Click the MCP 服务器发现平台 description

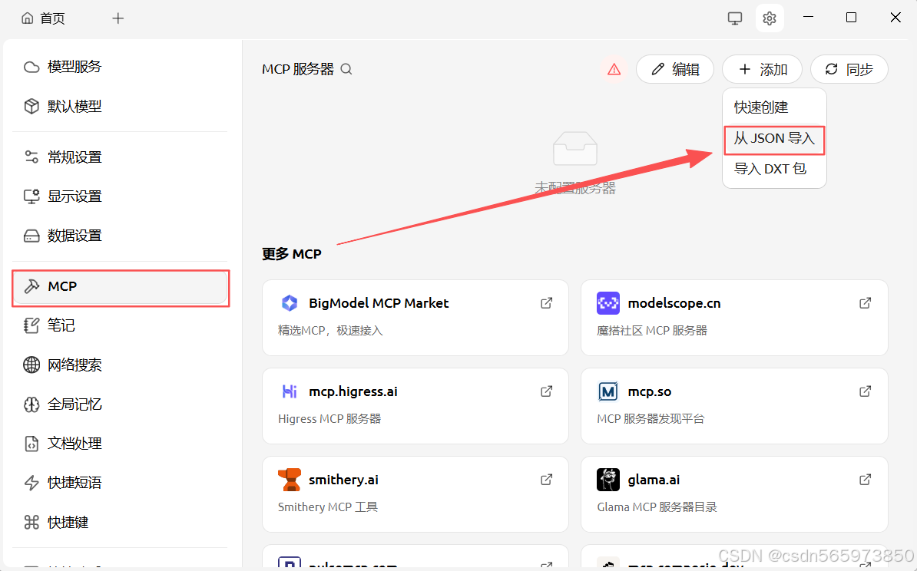coord(651,419)
